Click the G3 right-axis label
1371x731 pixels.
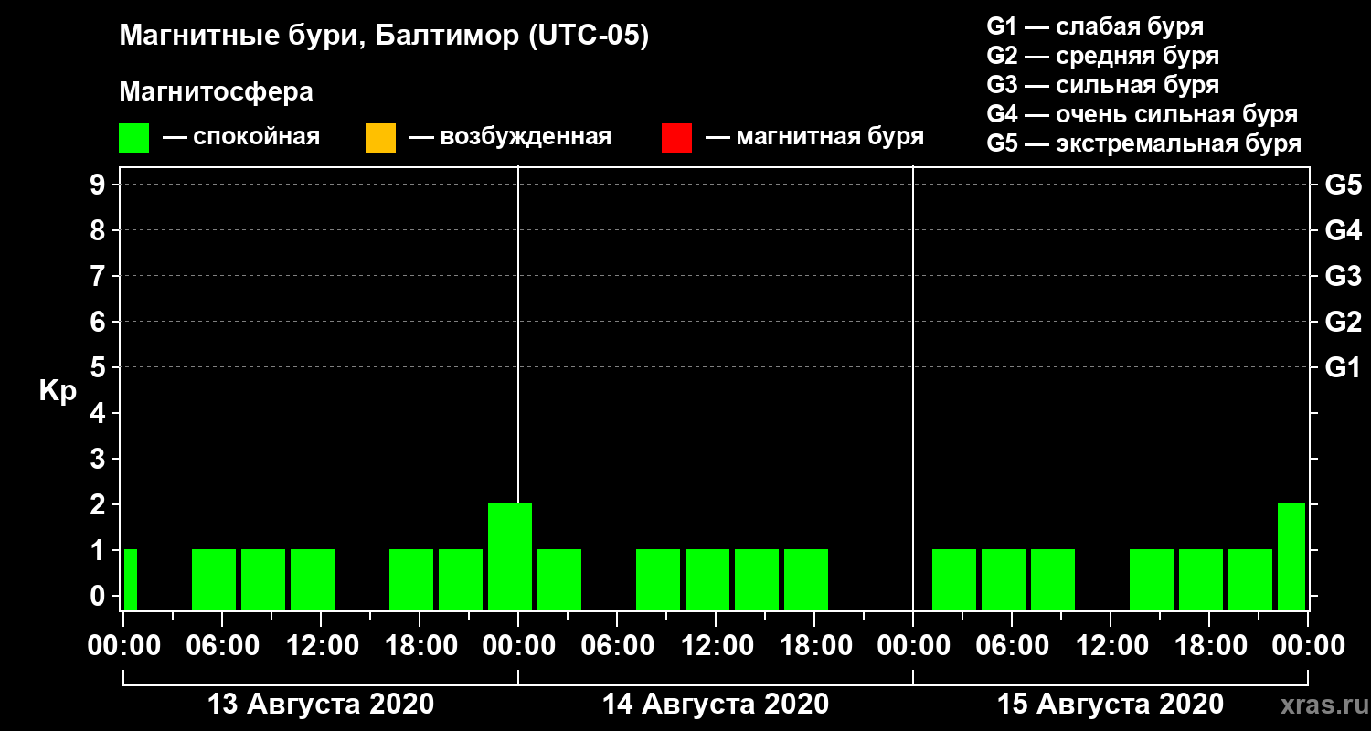[x=1343, y=277]
